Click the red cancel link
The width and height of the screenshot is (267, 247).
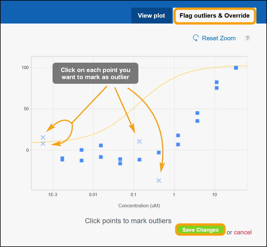tap(243, 232)
